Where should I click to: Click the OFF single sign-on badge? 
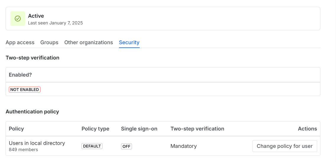point(126,146)
